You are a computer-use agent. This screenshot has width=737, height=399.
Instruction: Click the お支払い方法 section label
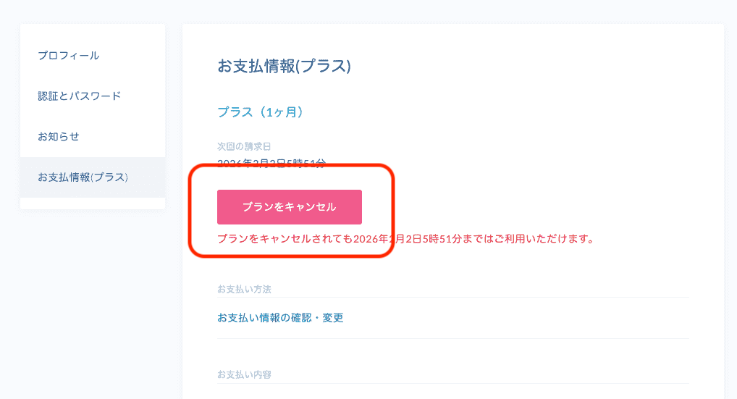244,289
